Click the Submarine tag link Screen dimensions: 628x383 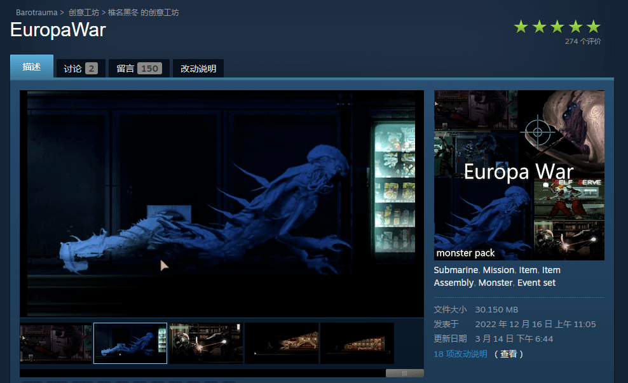pyautogui.click(x=456, y=270)
